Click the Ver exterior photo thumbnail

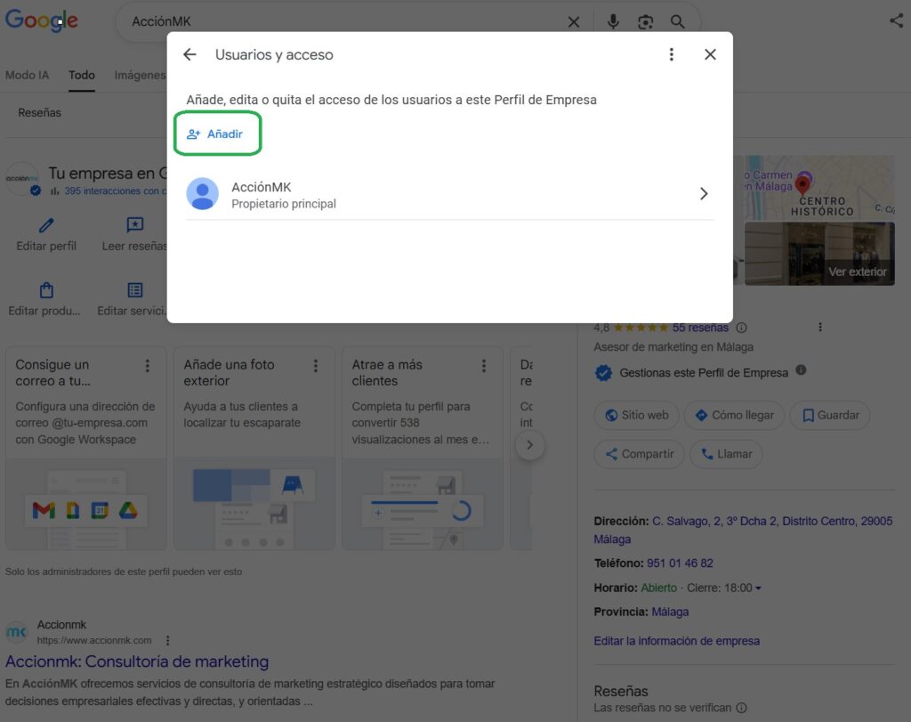(818, 254)
